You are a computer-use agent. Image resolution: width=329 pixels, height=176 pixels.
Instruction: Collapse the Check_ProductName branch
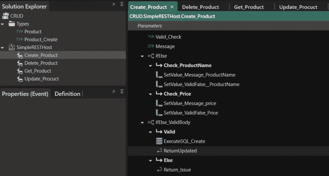pyautogui.click(x=150, y=65)
